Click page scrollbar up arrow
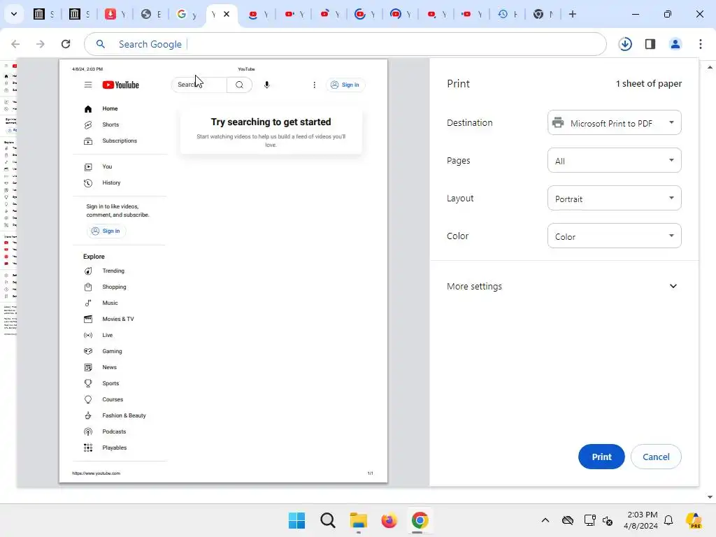Viewport: 716px width, 537px height. pos(710,68)
